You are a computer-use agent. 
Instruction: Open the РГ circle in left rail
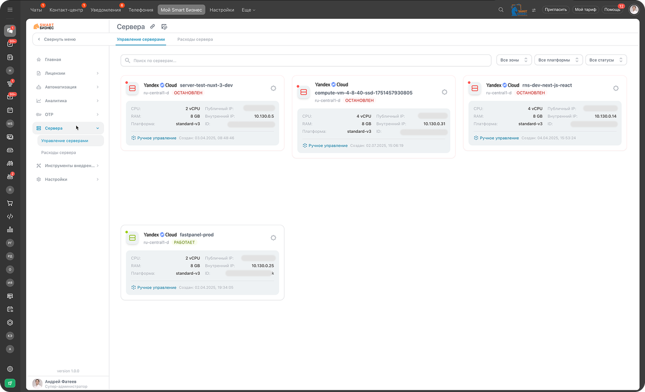tap(10, 243)
